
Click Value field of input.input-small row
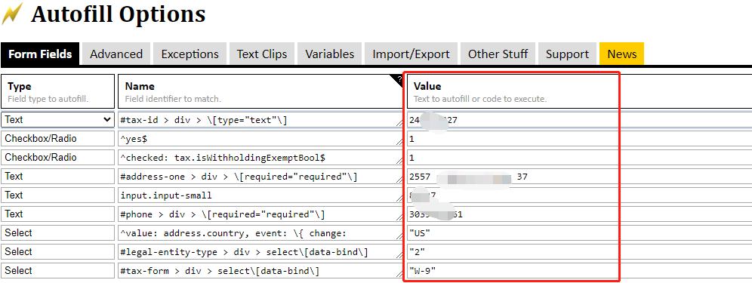pos(579,195)
